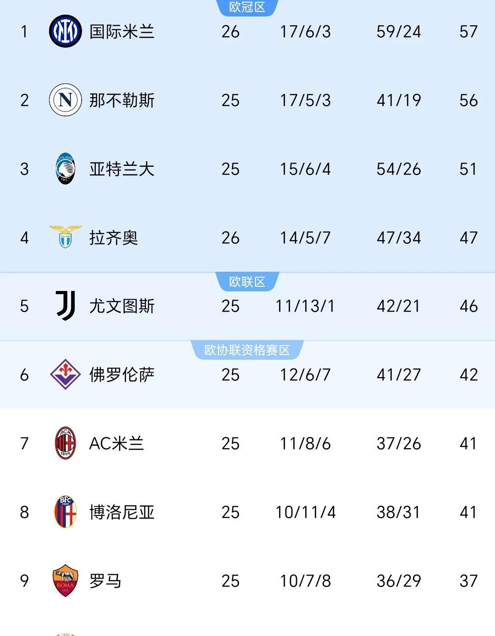Screen dimensions: 495x636
Task: Tap the Fiorentina purple crest
Action: 65,374
